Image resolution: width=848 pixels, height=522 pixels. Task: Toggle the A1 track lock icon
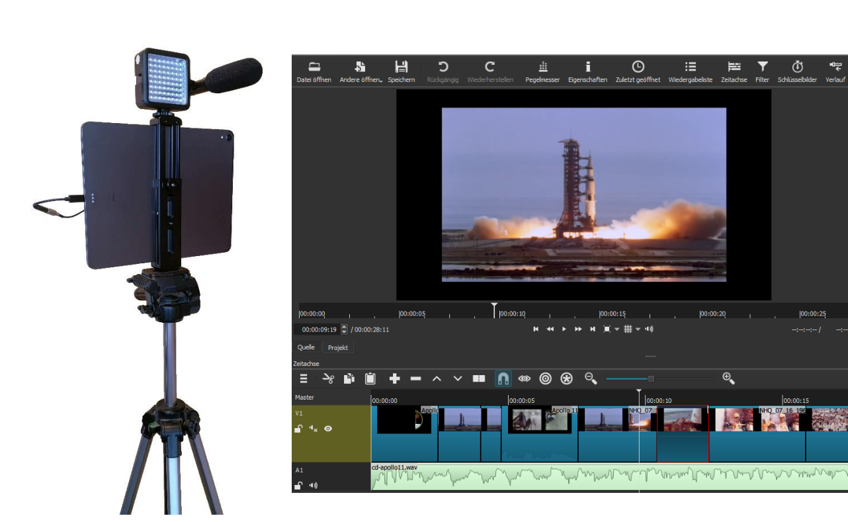click(298, 486)
